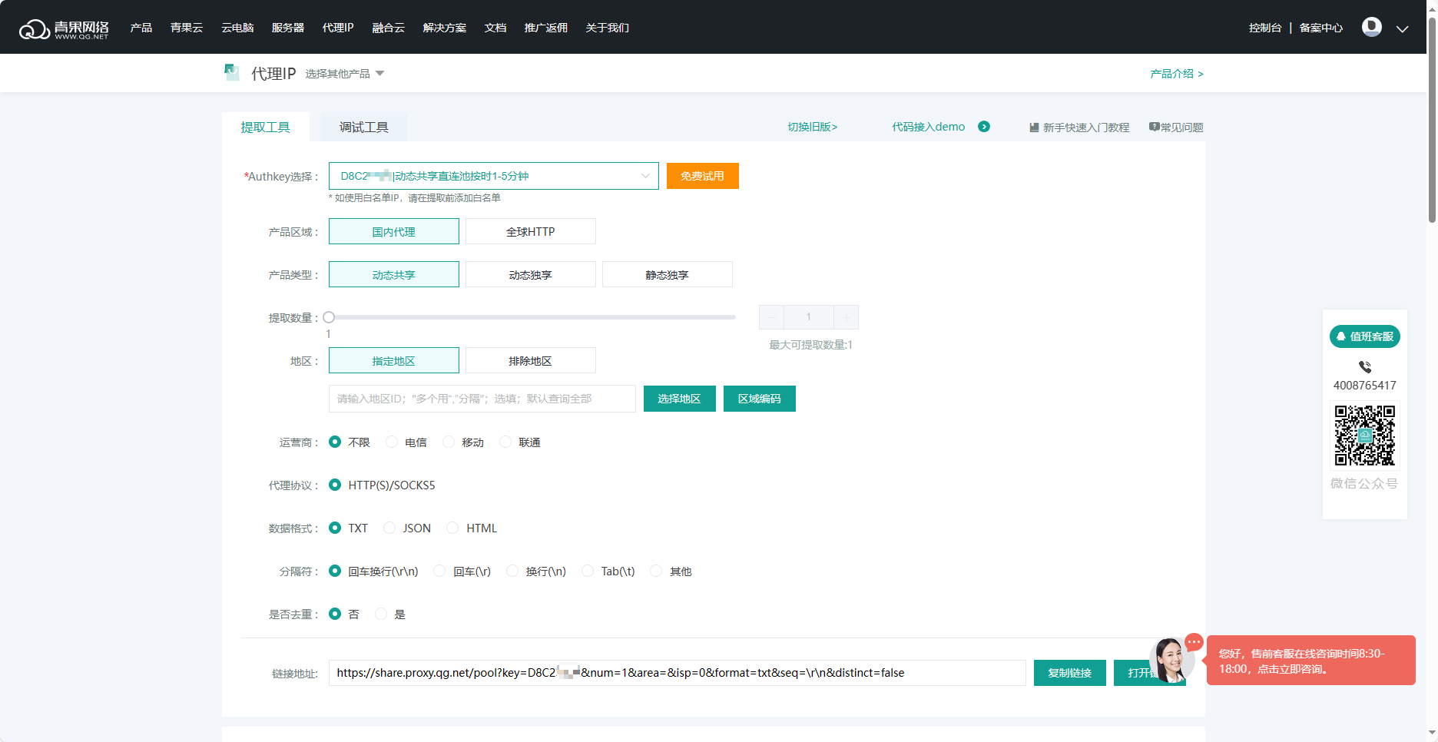Click the 提取数量 slider handle
1438x742 pixels.
tap(329, 317)
